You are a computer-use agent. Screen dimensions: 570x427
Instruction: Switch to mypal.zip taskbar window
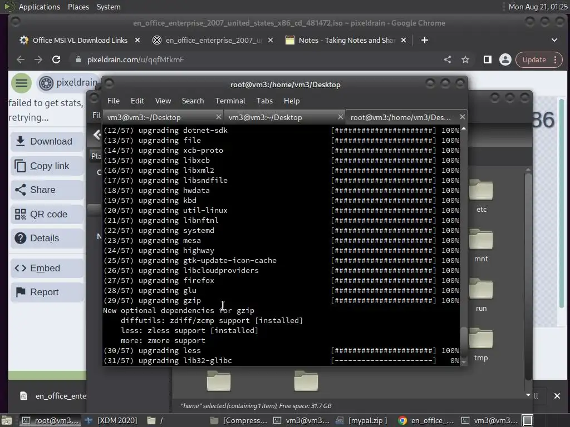tap(362, 420)
